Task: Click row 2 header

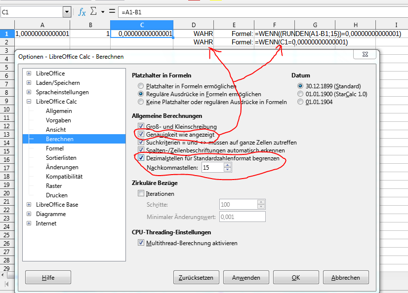Action: tap(7, 42)
